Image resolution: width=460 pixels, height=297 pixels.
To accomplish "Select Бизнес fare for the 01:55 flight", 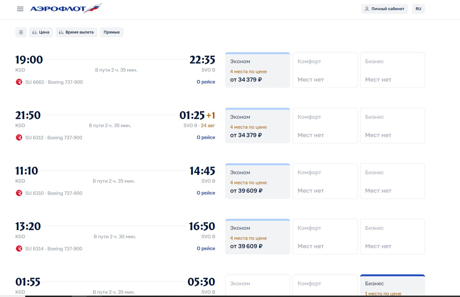I will click(x=393, y=285).
